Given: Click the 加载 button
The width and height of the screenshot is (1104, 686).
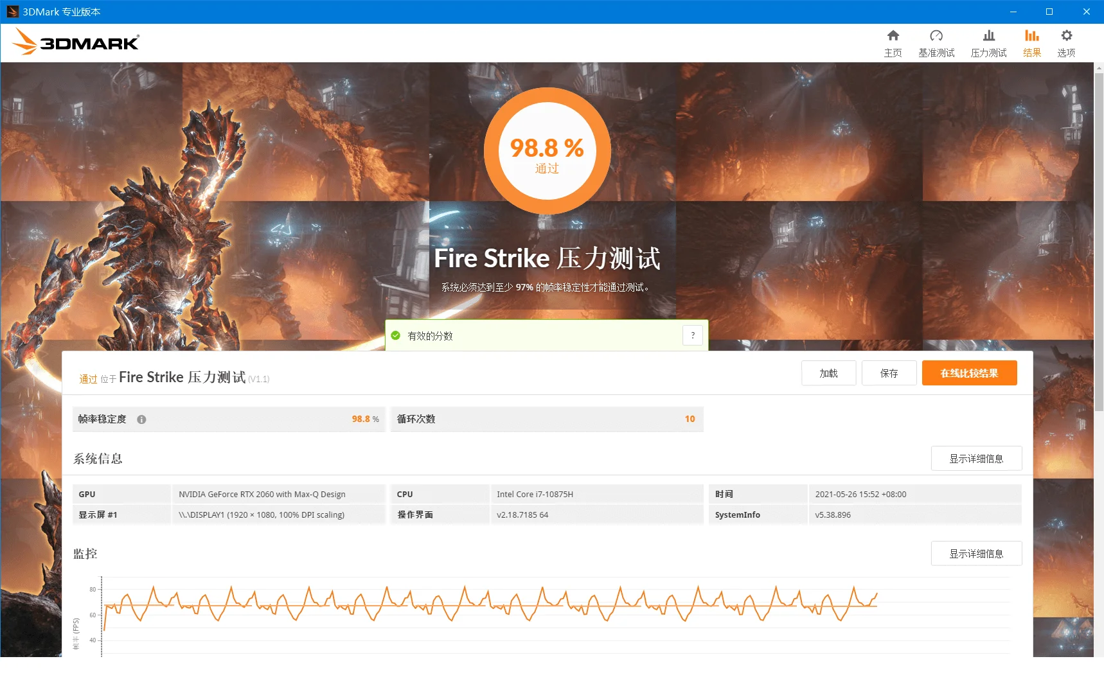Looking at the screenshot, I should (x=828, y=373).
